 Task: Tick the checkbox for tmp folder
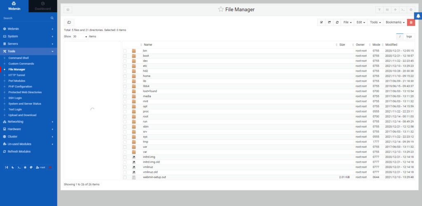(x=125, y=142)
